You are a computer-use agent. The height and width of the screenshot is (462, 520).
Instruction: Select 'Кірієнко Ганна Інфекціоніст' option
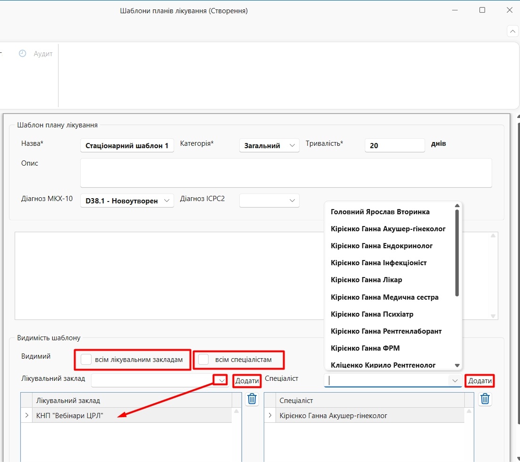379,263
